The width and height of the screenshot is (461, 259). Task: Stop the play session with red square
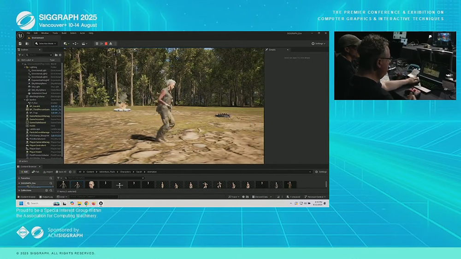[106, 43]
